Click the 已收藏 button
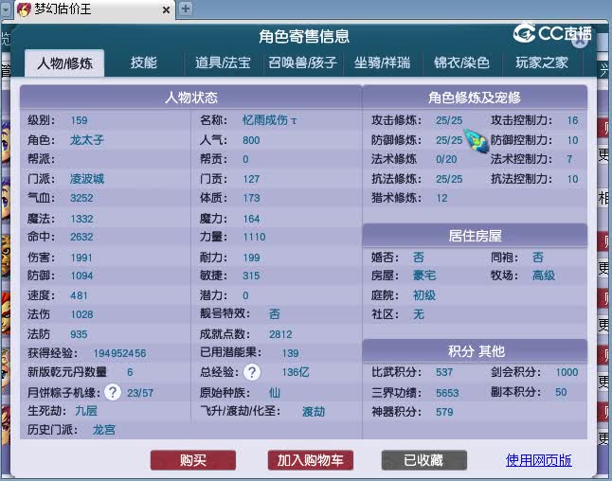Image resolution: width=612 pixels, height=481 pixels. [x=423, y=460]
